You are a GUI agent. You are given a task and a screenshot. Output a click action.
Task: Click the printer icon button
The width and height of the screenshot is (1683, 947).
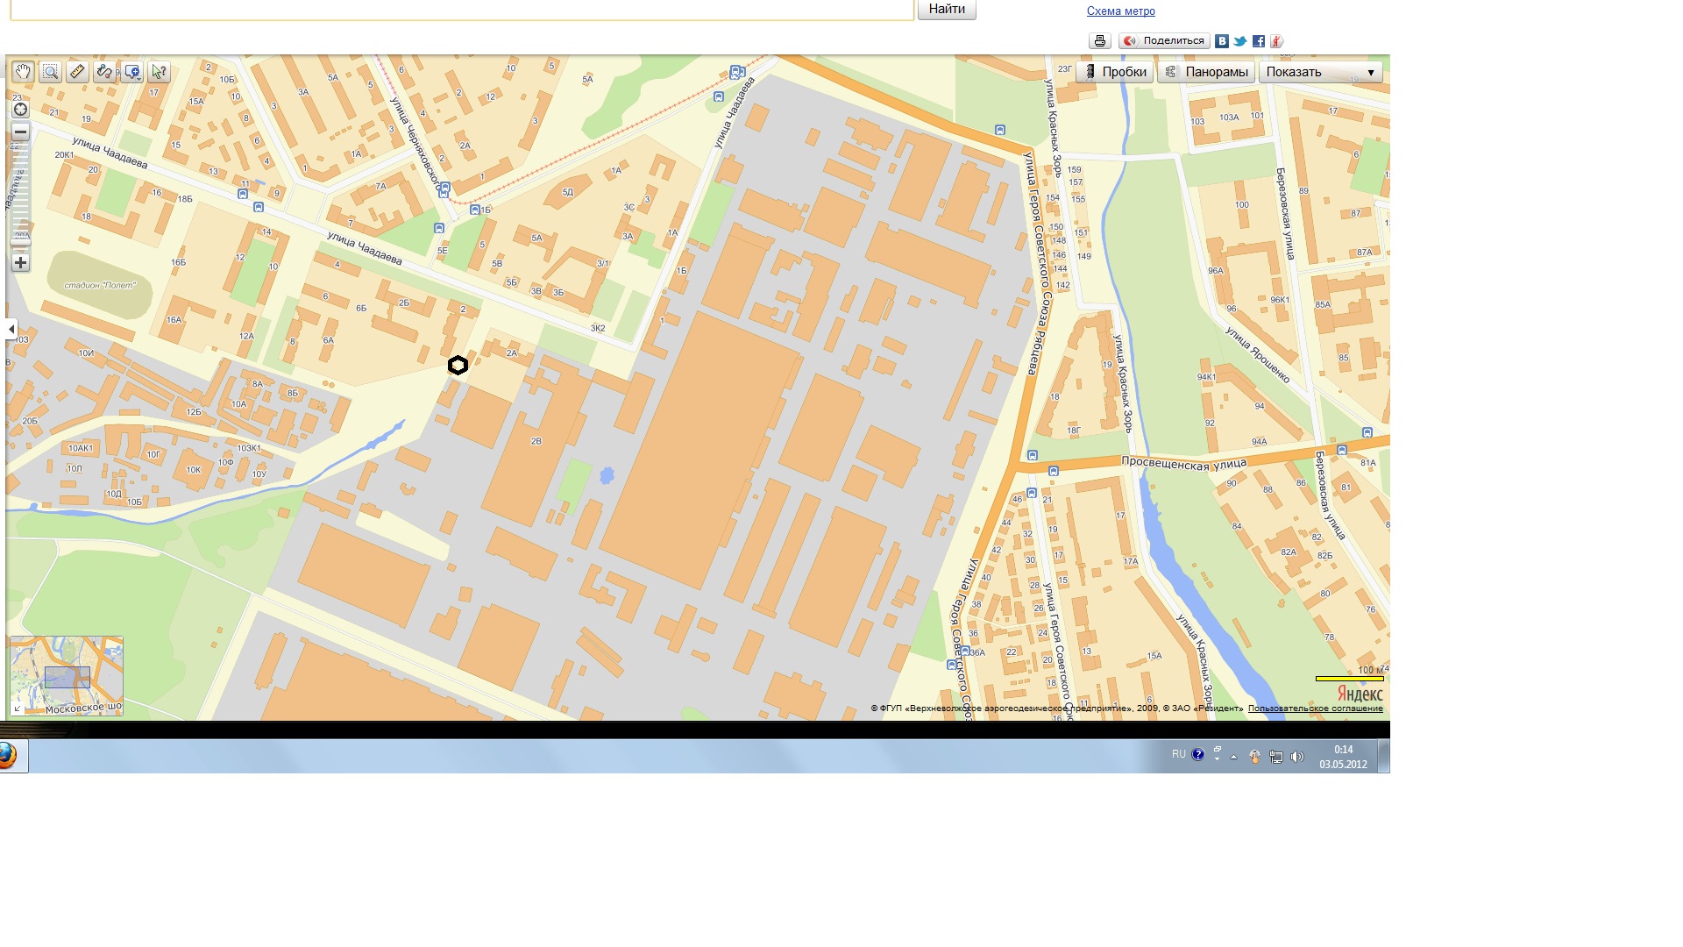tap(1100, 41)
